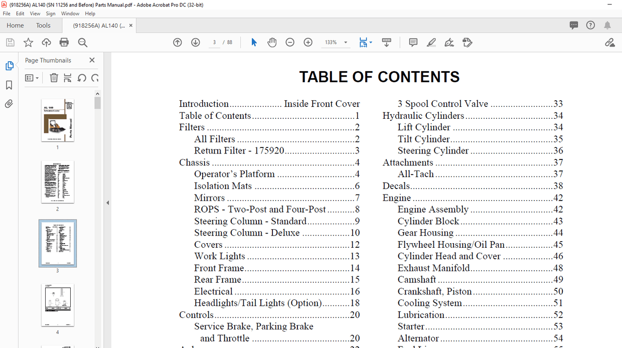Viewport: 622px width, 348px height.
Task: Close the Page Thumbnails panel
Action: click(92, 60)
